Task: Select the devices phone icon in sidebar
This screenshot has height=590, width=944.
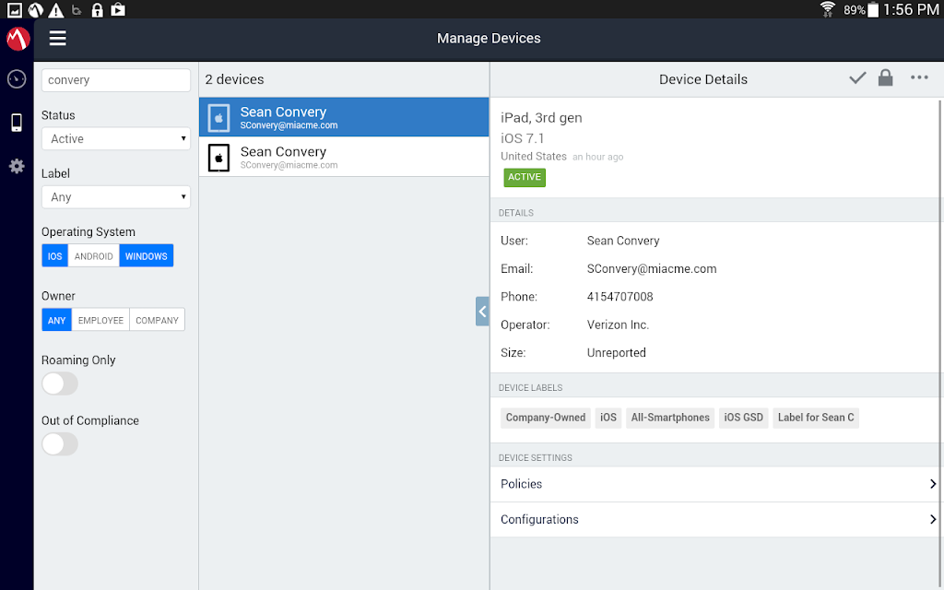Action: [17, 123]
